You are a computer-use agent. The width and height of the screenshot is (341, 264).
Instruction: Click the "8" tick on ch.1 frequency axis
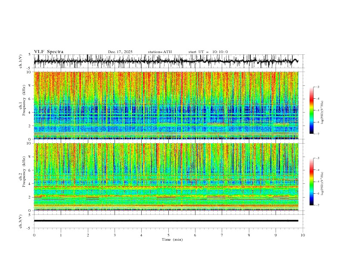30,85
